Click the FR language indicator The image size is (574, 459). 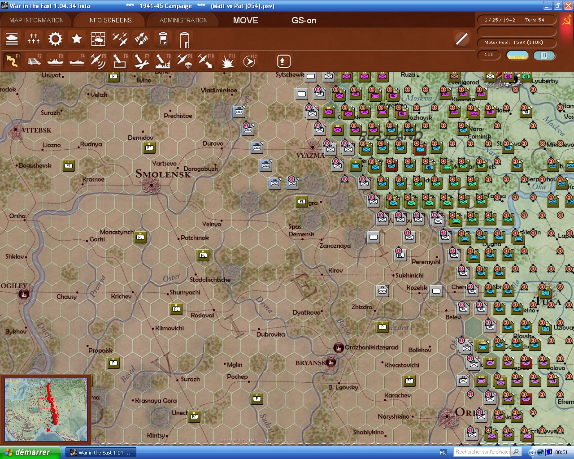pyautogui.click(x=443, y=452)
